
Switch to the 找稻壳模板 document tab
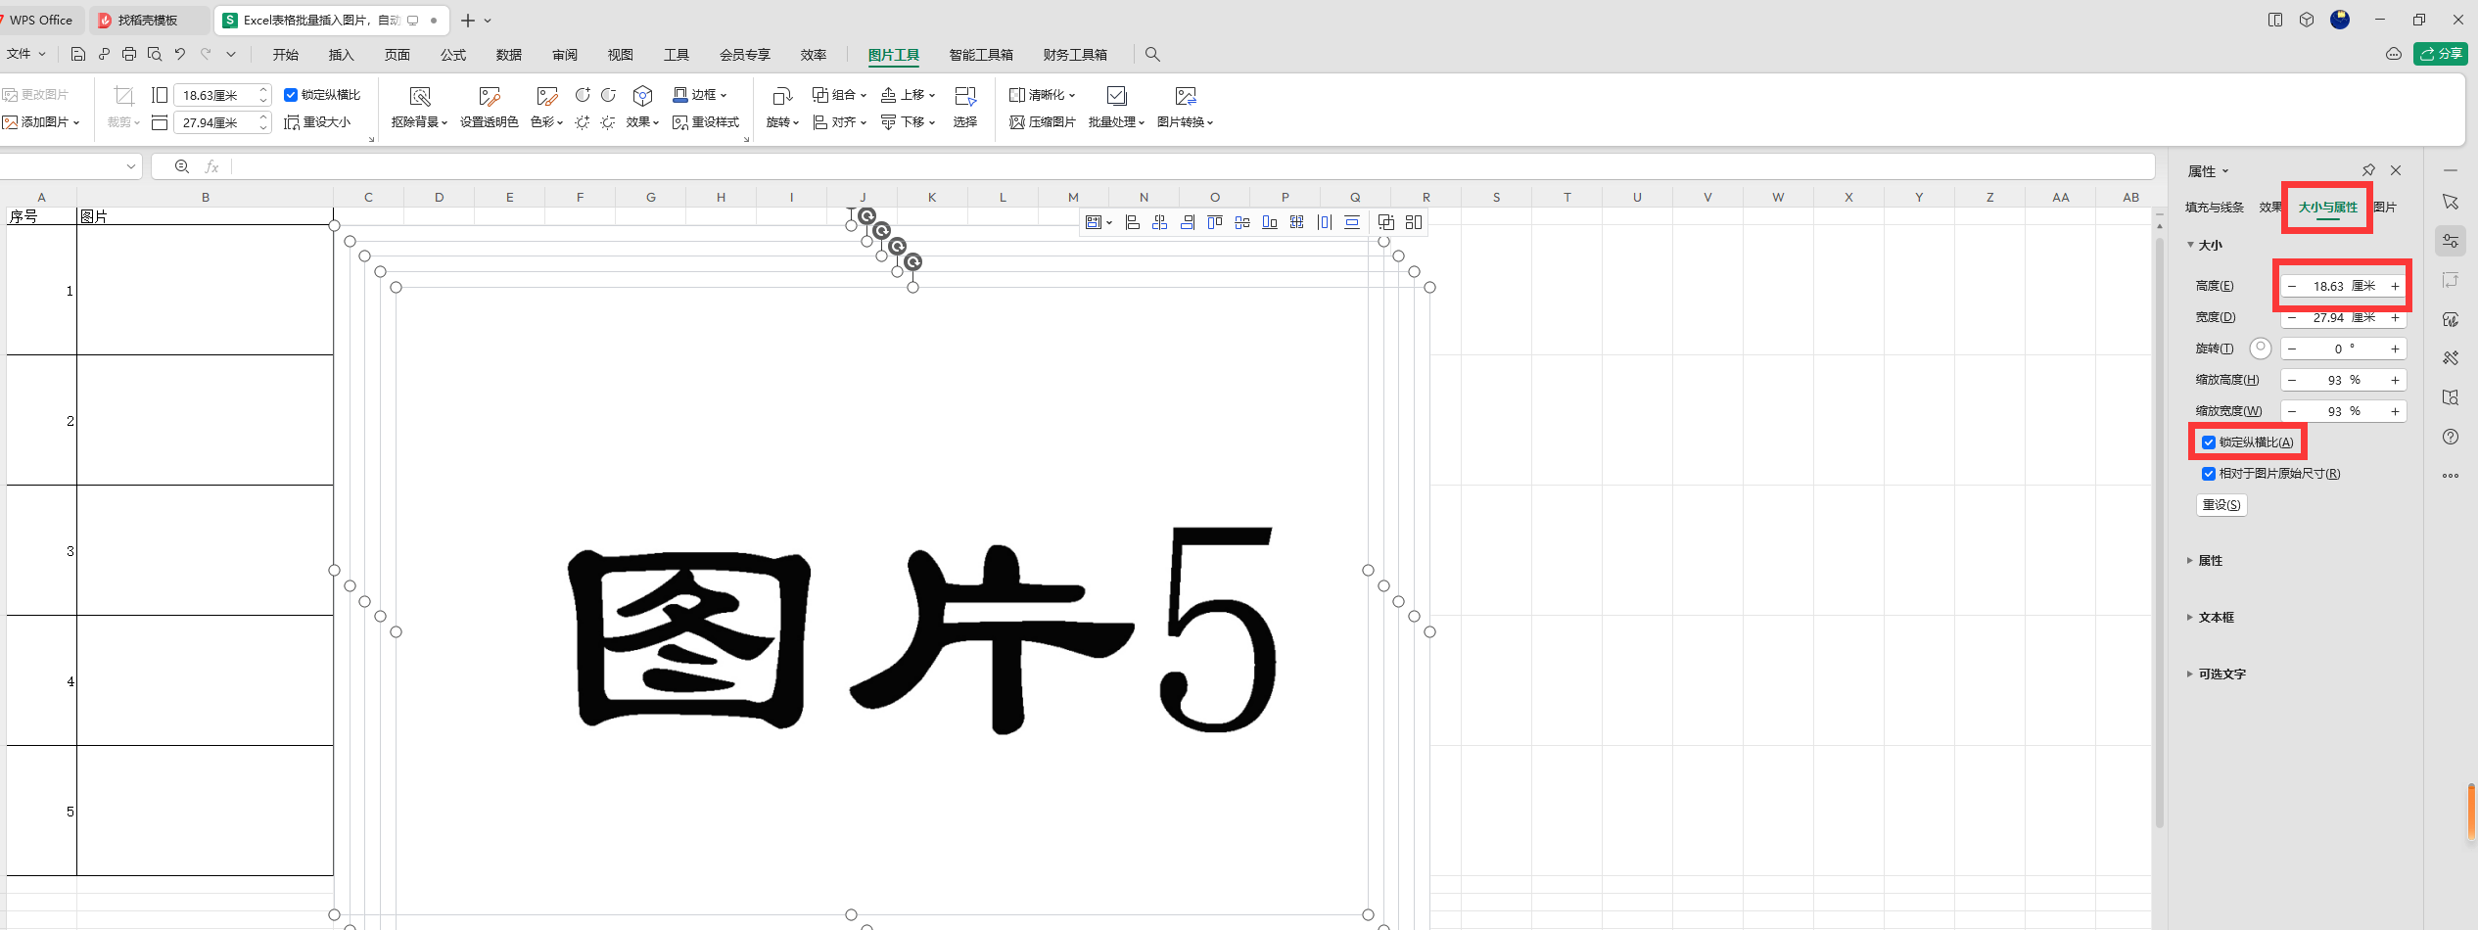coord(148,20)
